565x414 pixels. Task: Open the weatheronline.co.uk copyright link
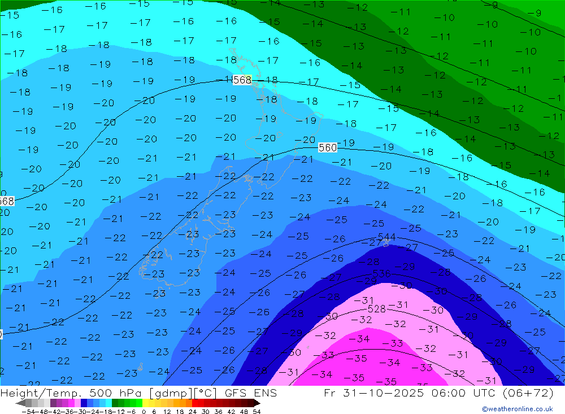coord(518,409)
